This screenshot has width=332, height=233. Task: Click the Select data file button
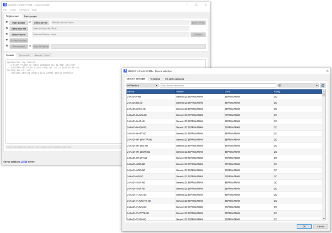point(19,29)
